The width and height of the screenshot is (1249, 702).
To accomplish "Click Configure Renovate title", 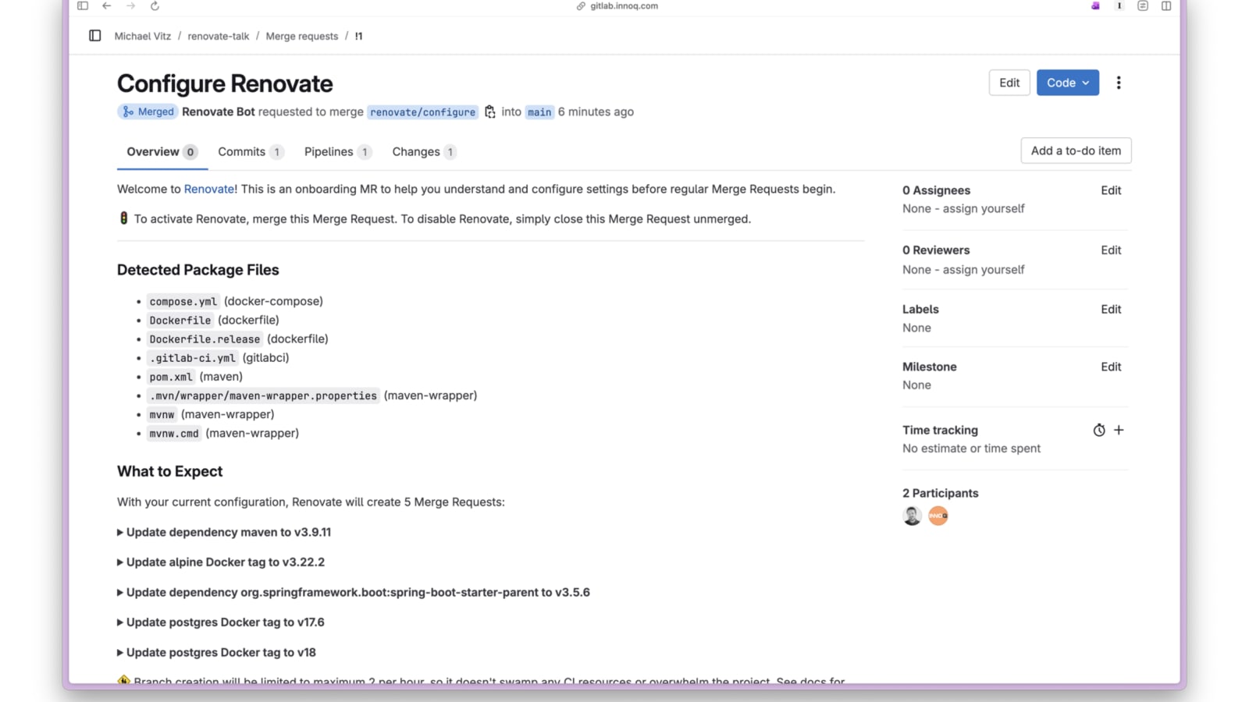I will tap(225, 83).
